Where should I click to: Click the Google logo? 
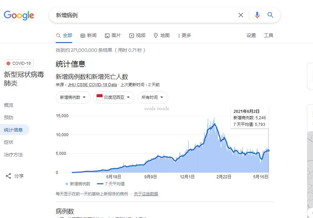pos(19,15)
